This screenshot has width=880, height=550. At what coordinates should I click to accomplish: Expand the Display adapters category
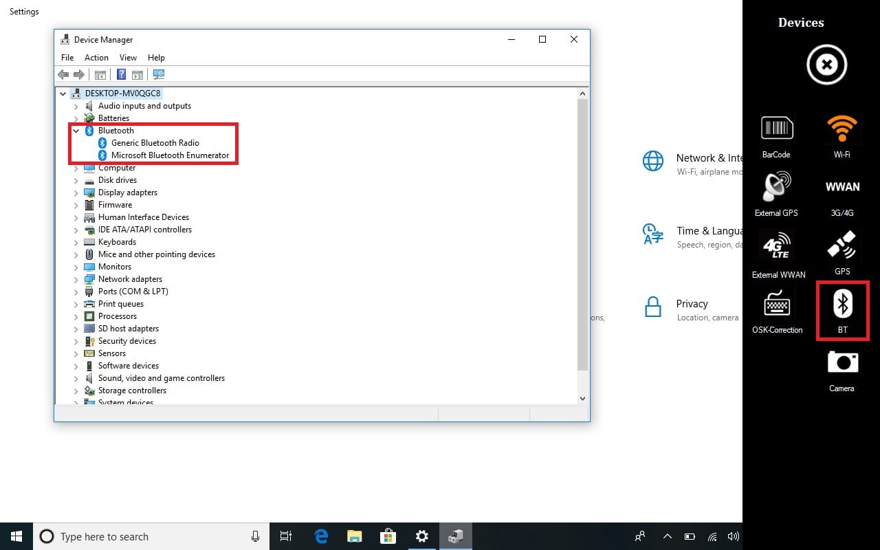click(76, 192)
